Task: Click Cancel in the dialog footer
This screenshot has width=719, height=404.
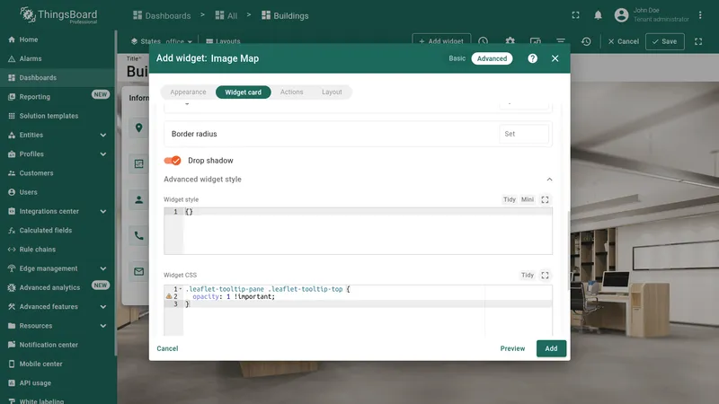Action: (x=167, y=348)
